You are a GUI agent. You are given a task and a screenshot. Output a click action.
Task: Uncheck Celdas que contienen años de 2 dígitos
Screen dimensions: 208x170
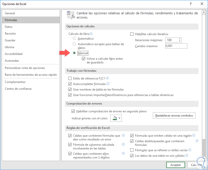click(x=70, y=154)
